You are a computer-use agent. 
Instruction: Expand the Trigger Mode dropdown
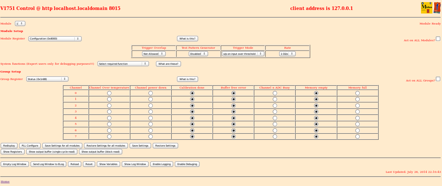(x=243, y=54)
